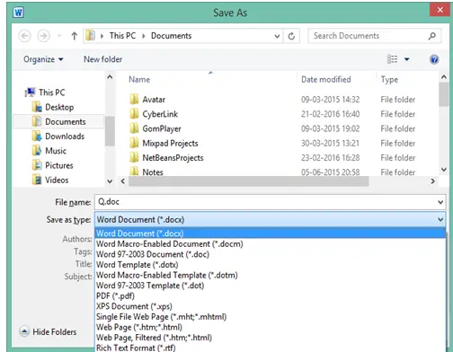453x352 pixels.
Task: Collapse the Save as type combo box
Action: [x=440, y=220]
